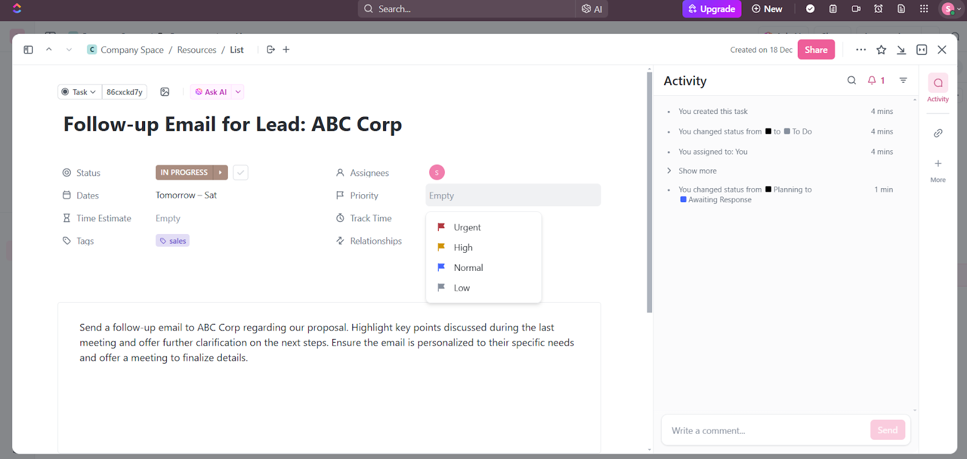Click the assignee avatar S
This screenshot has width=967, height=459.
[437, 173]
